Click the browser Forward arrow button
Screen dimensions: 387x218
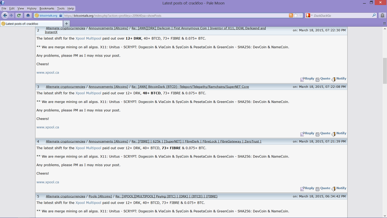pos(11,15)
